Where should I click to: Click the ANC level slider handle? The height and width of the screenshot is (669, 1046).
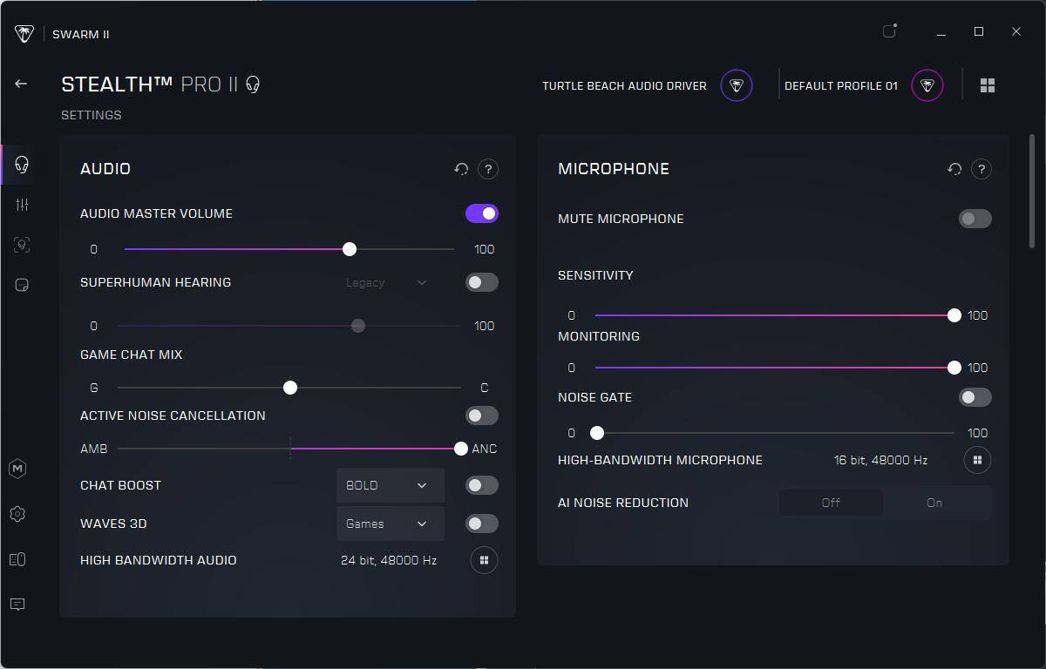(461, 449)
